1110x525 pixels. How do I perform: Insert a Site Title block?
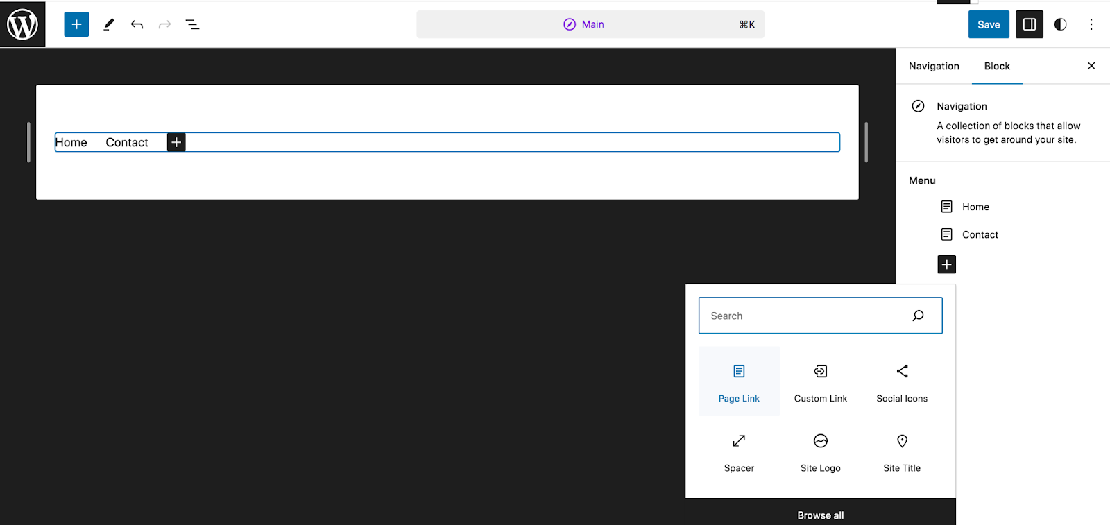pos(902,451)
